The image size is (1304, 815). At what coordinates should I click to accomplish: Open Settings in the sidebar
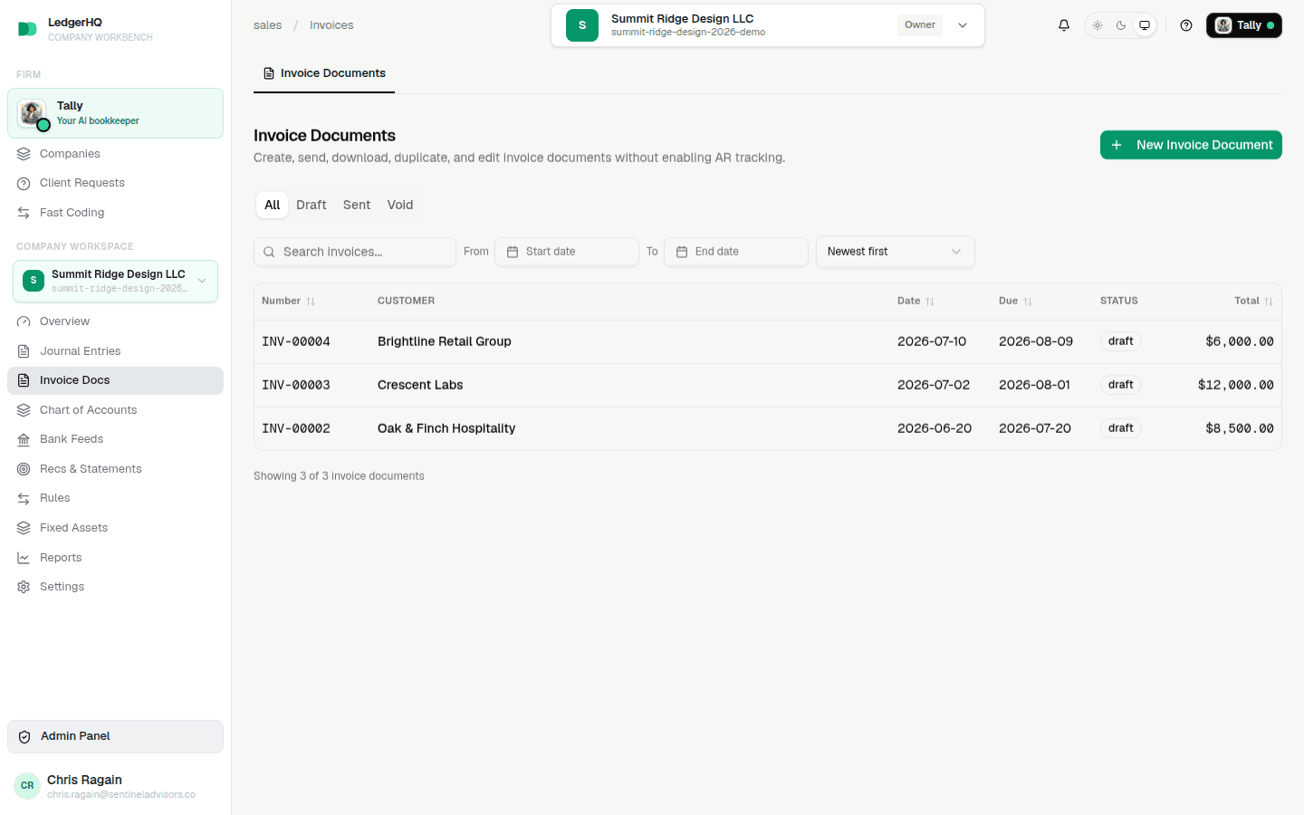coord(115,587)
